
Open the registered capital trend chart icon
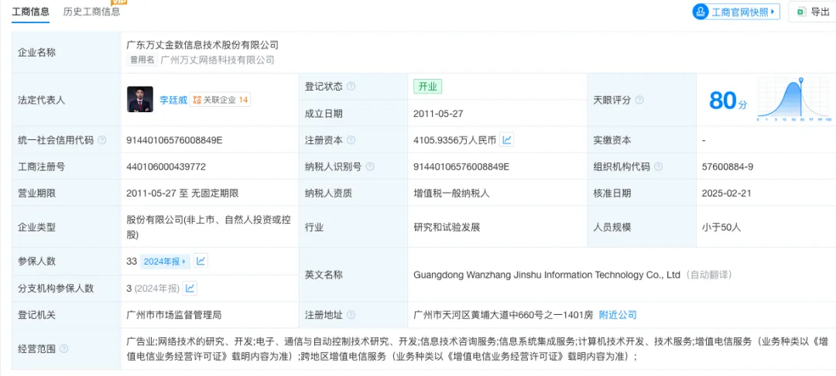506,140
